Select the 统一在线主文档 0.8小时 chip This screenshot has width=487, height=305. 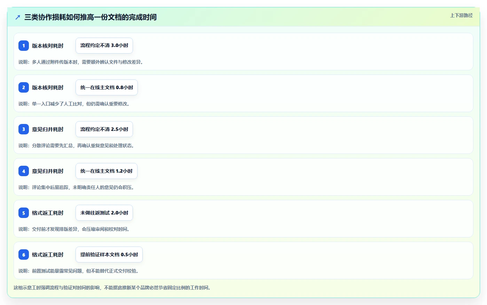107,87
